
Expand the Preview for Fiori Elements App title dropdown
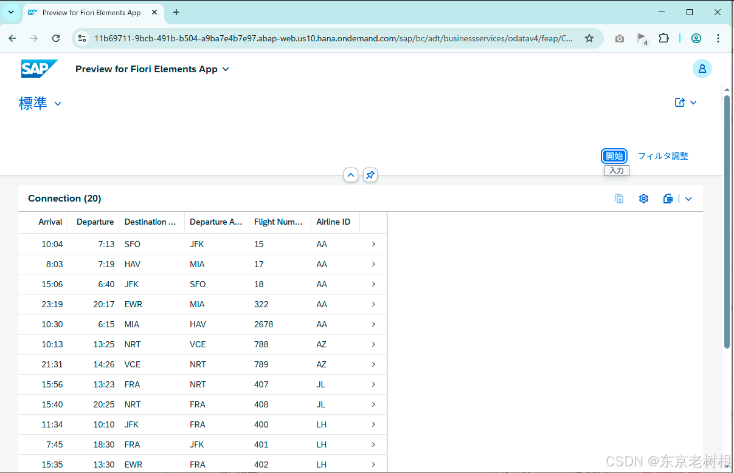tap(226, 69)
